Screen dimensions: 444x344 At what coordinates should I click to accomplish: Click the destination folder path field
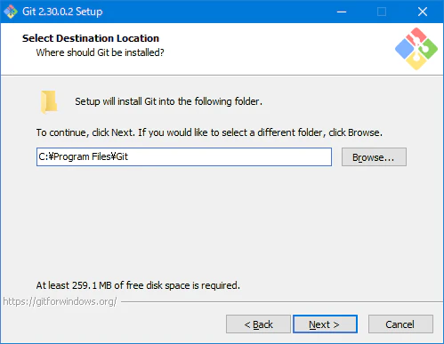tap(184, 156)
